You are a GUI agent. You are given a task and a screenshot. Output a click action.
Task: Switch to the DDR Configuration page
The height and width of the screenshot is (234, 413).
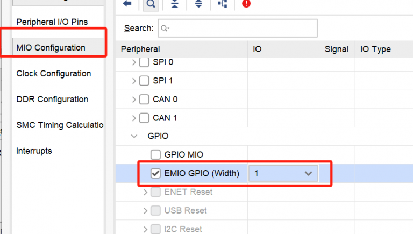(x=52, y=100)
